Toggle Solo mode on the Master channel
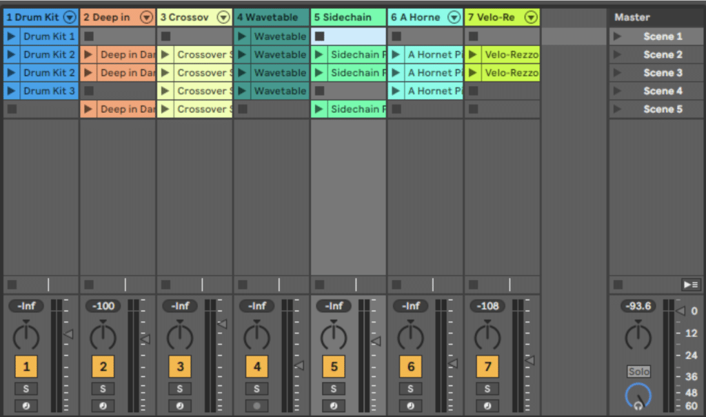This screenshot has height=417, width=706. [638, 372]
